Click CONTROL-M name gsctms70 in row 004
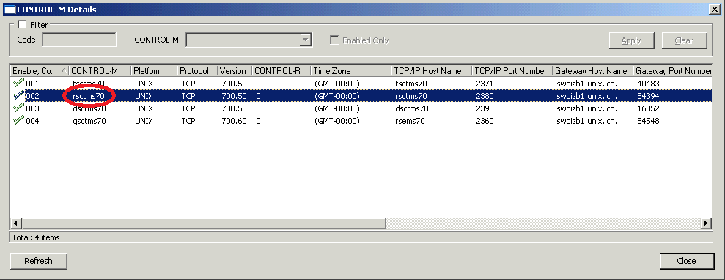725x280 pixels. coord(89,121)
